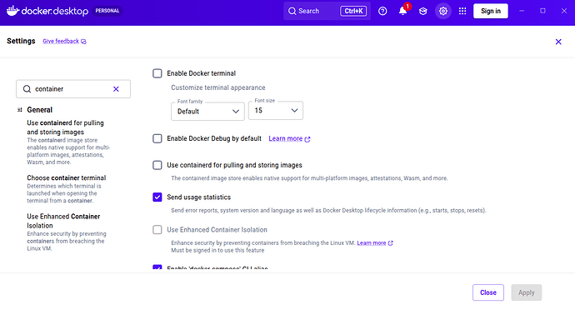This screenshot has width=575, height=310.
Task: Click the external link icon by Docker Debug Learn more
Action: [307, 139]
